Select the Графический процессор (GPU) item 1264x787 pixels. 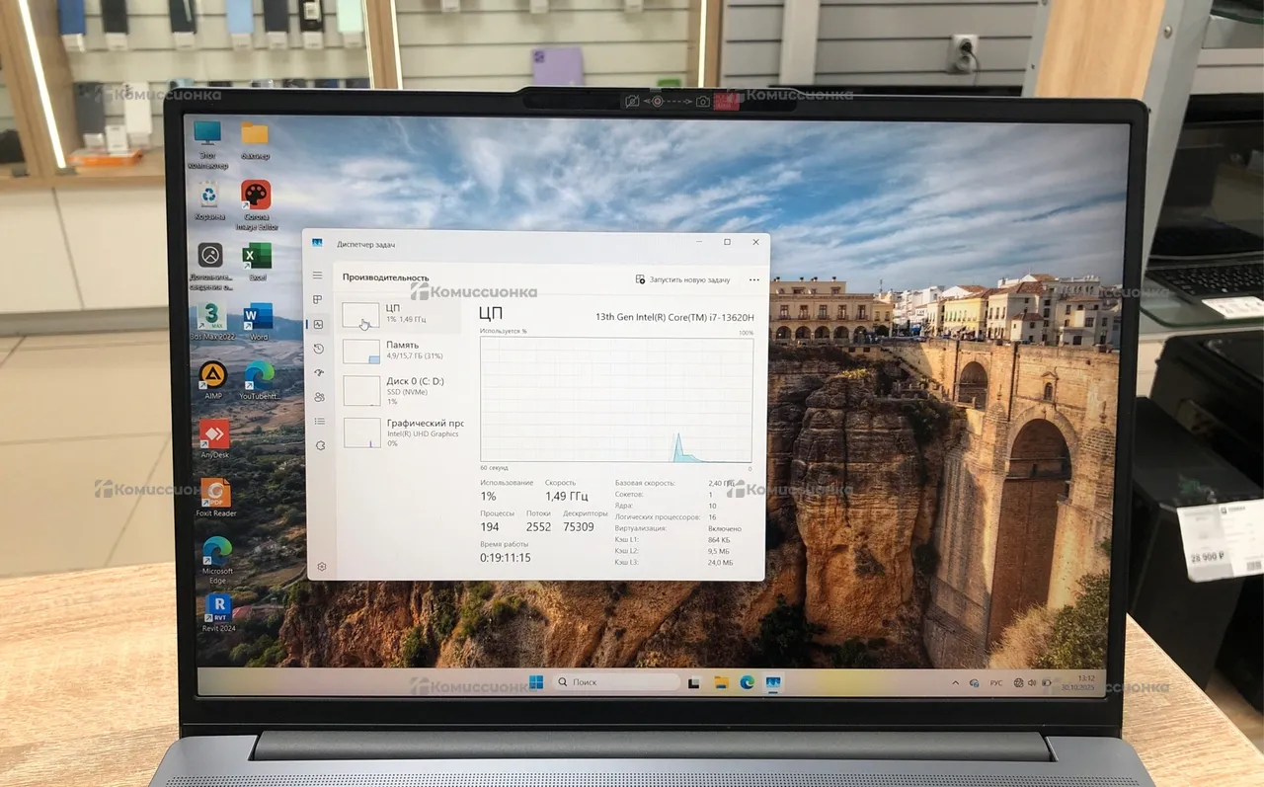400,433
